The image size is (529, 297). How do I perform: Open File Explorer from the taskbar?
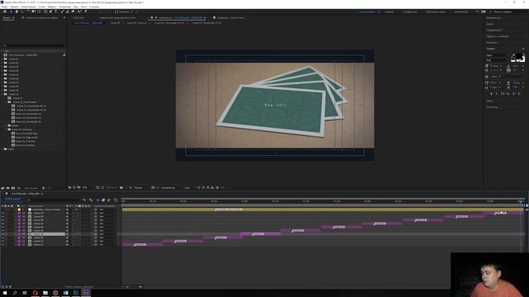click(x=45, y=293)
